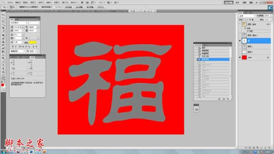
Task: Show the topmost layer with fx effects
Action: (x=240, y=25)
